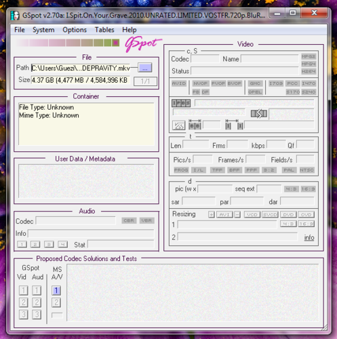Click the graph icon below IPBS

[178, 125]
